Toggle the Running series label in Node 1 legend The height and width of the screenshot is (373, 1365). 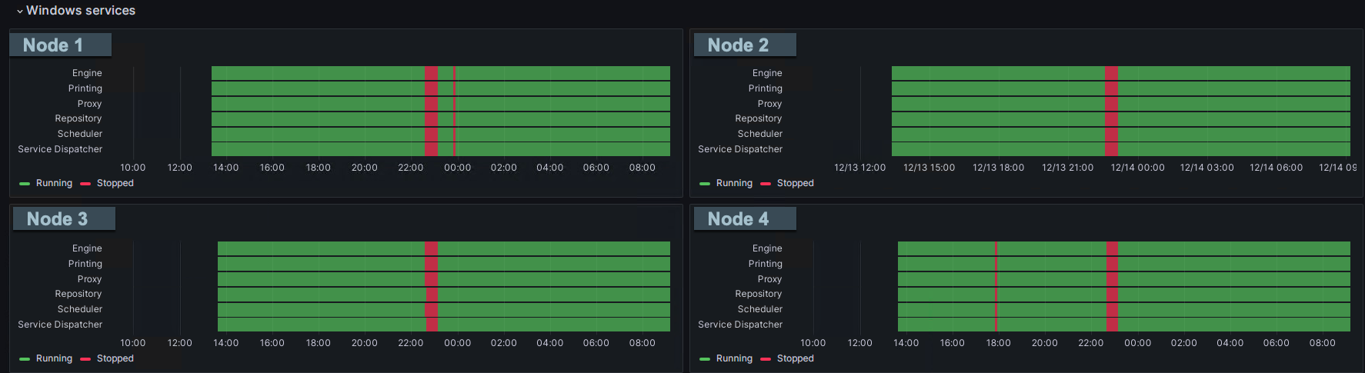pyautogui.click(x=54, y=183)
